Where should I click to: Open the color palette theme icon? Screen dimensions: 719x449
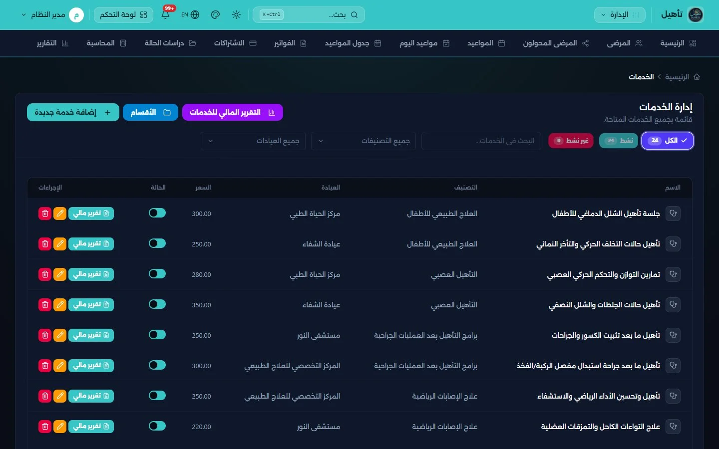215,14
